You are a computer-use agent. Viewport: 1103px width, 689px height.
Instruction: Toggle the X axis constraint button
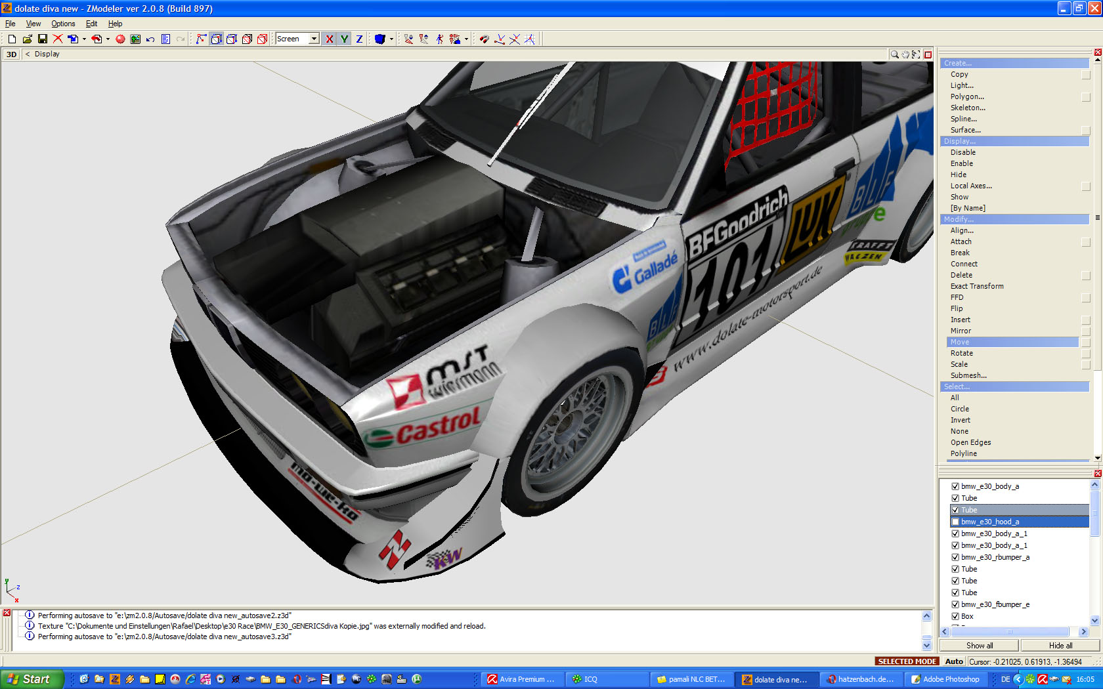point(329,39)
